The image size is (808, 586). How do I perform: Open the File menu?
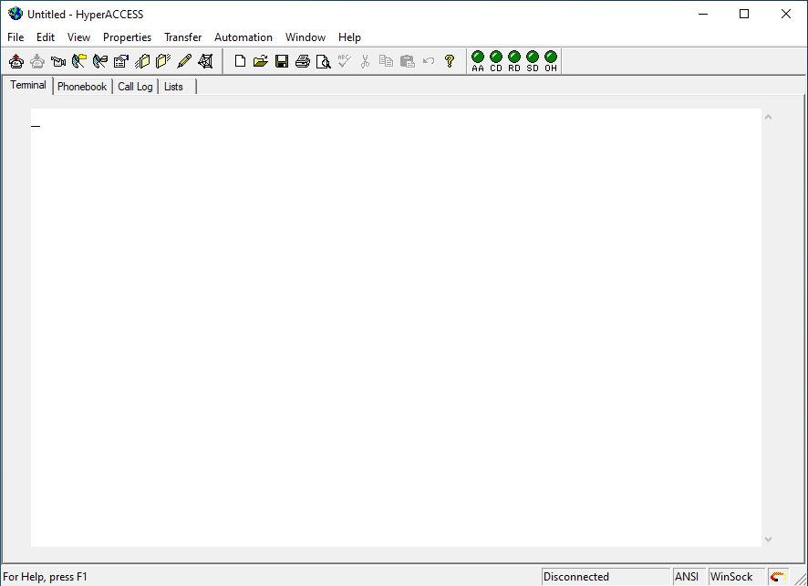16,37
